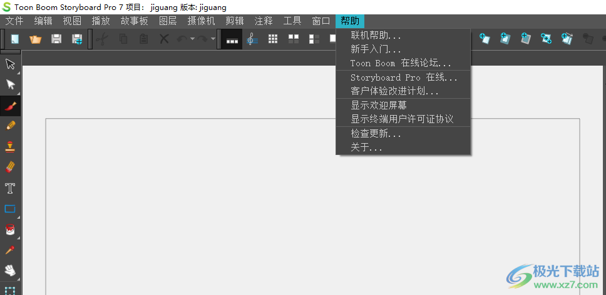Image resolution: width=606 pixels, height=295 pixels.
Task: Click the Cut scissors icon
Action: 102,39
